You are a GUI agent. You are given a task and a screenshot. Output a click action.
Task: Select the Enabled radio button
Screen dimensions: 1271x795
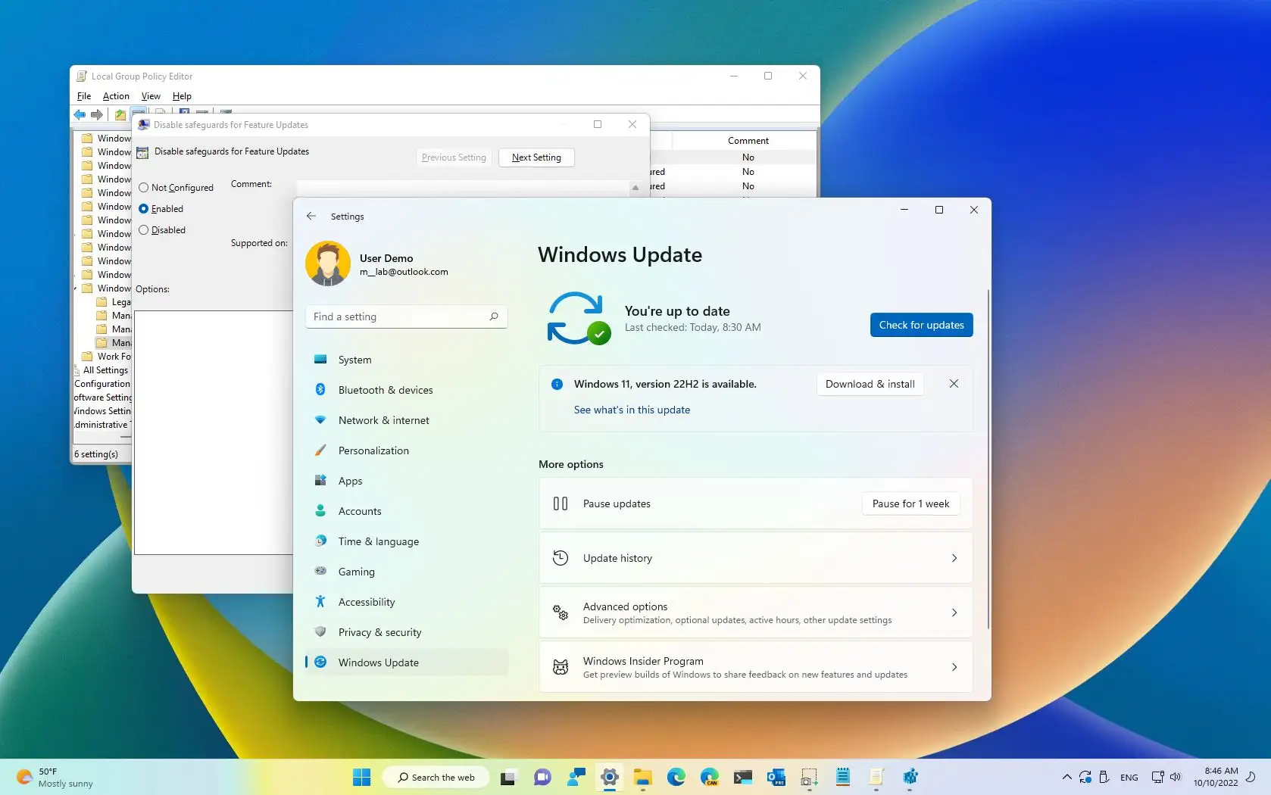(144, 208)
